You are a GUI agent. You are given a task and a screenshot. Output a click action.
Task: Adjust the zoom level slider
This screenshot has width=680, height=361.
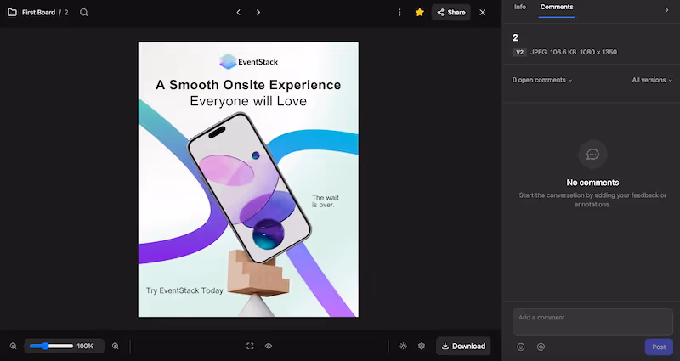(51, 346)
